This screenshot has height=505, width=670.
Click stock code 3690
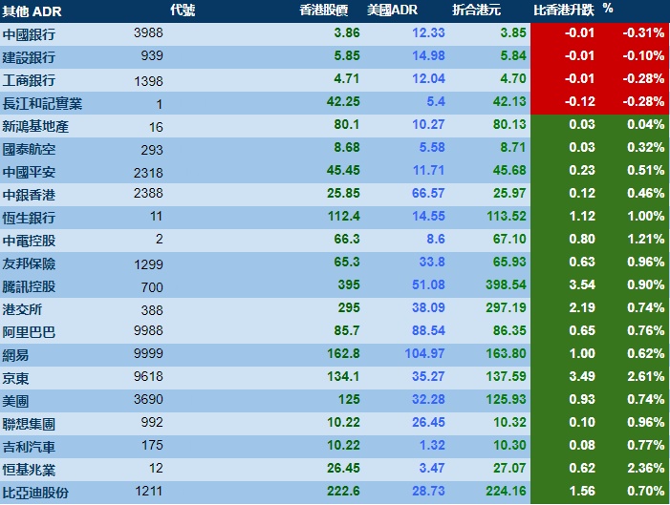tap(148, 400)
